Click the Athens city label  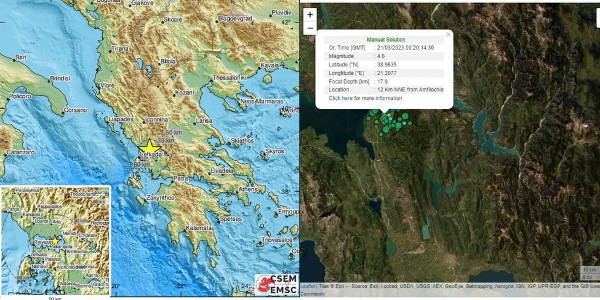click(x=249, y=189)
